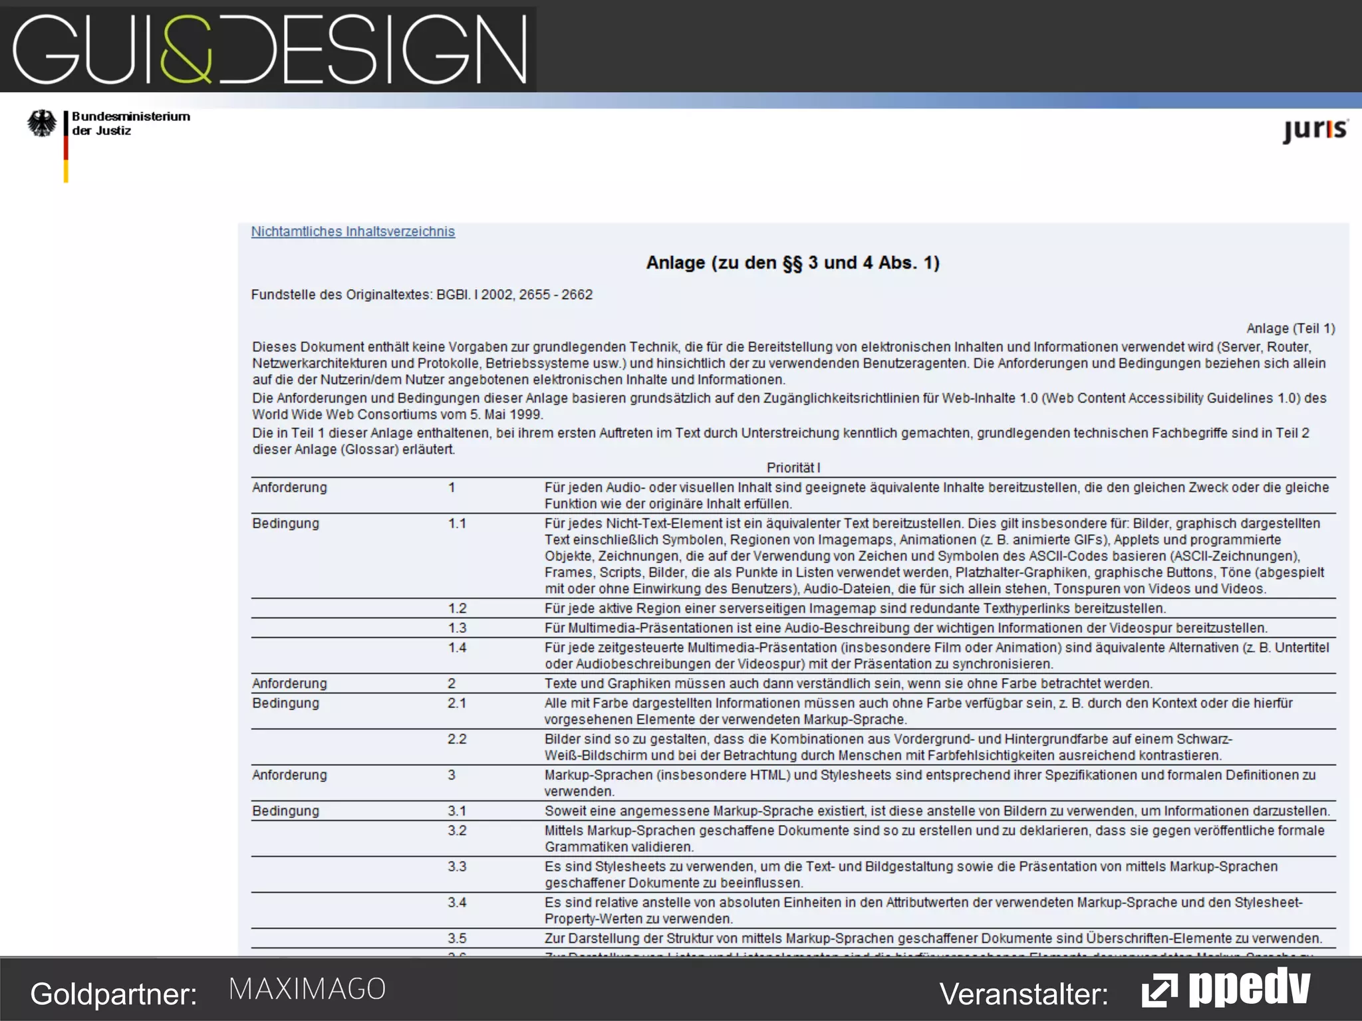The height and width of the screenshot is (1021, 1362).
Task: Click the Anlage (Teil 1) label
Action: coord(1290,328)
